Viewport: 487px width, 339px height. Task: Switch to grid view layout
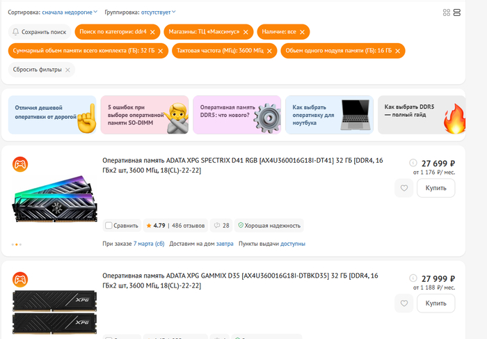click(446, 13)
